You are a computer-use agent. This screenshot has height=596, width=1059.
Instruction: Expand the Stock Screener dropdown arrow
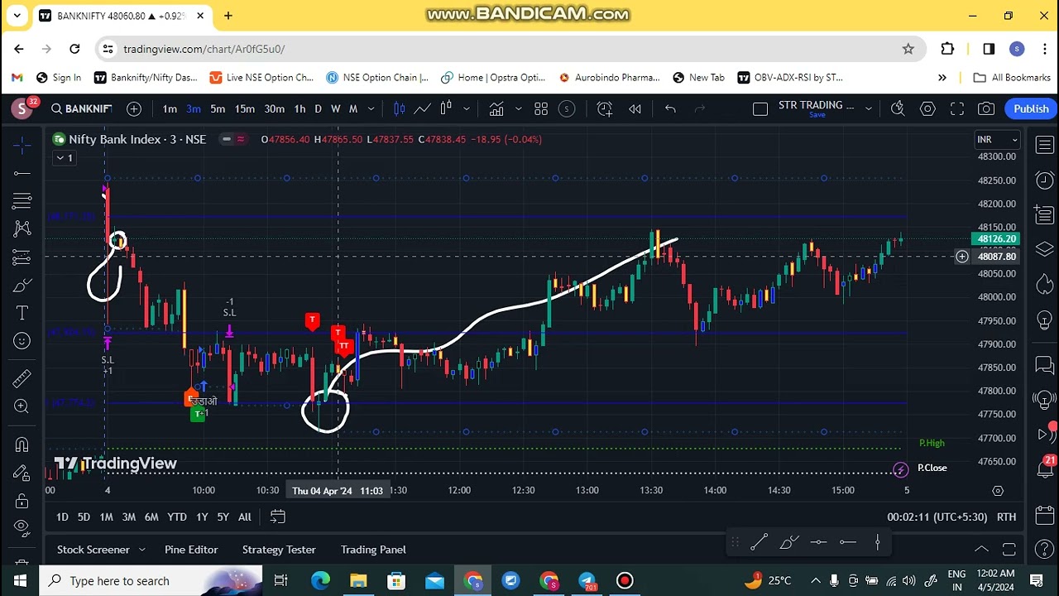coord(141,550)
